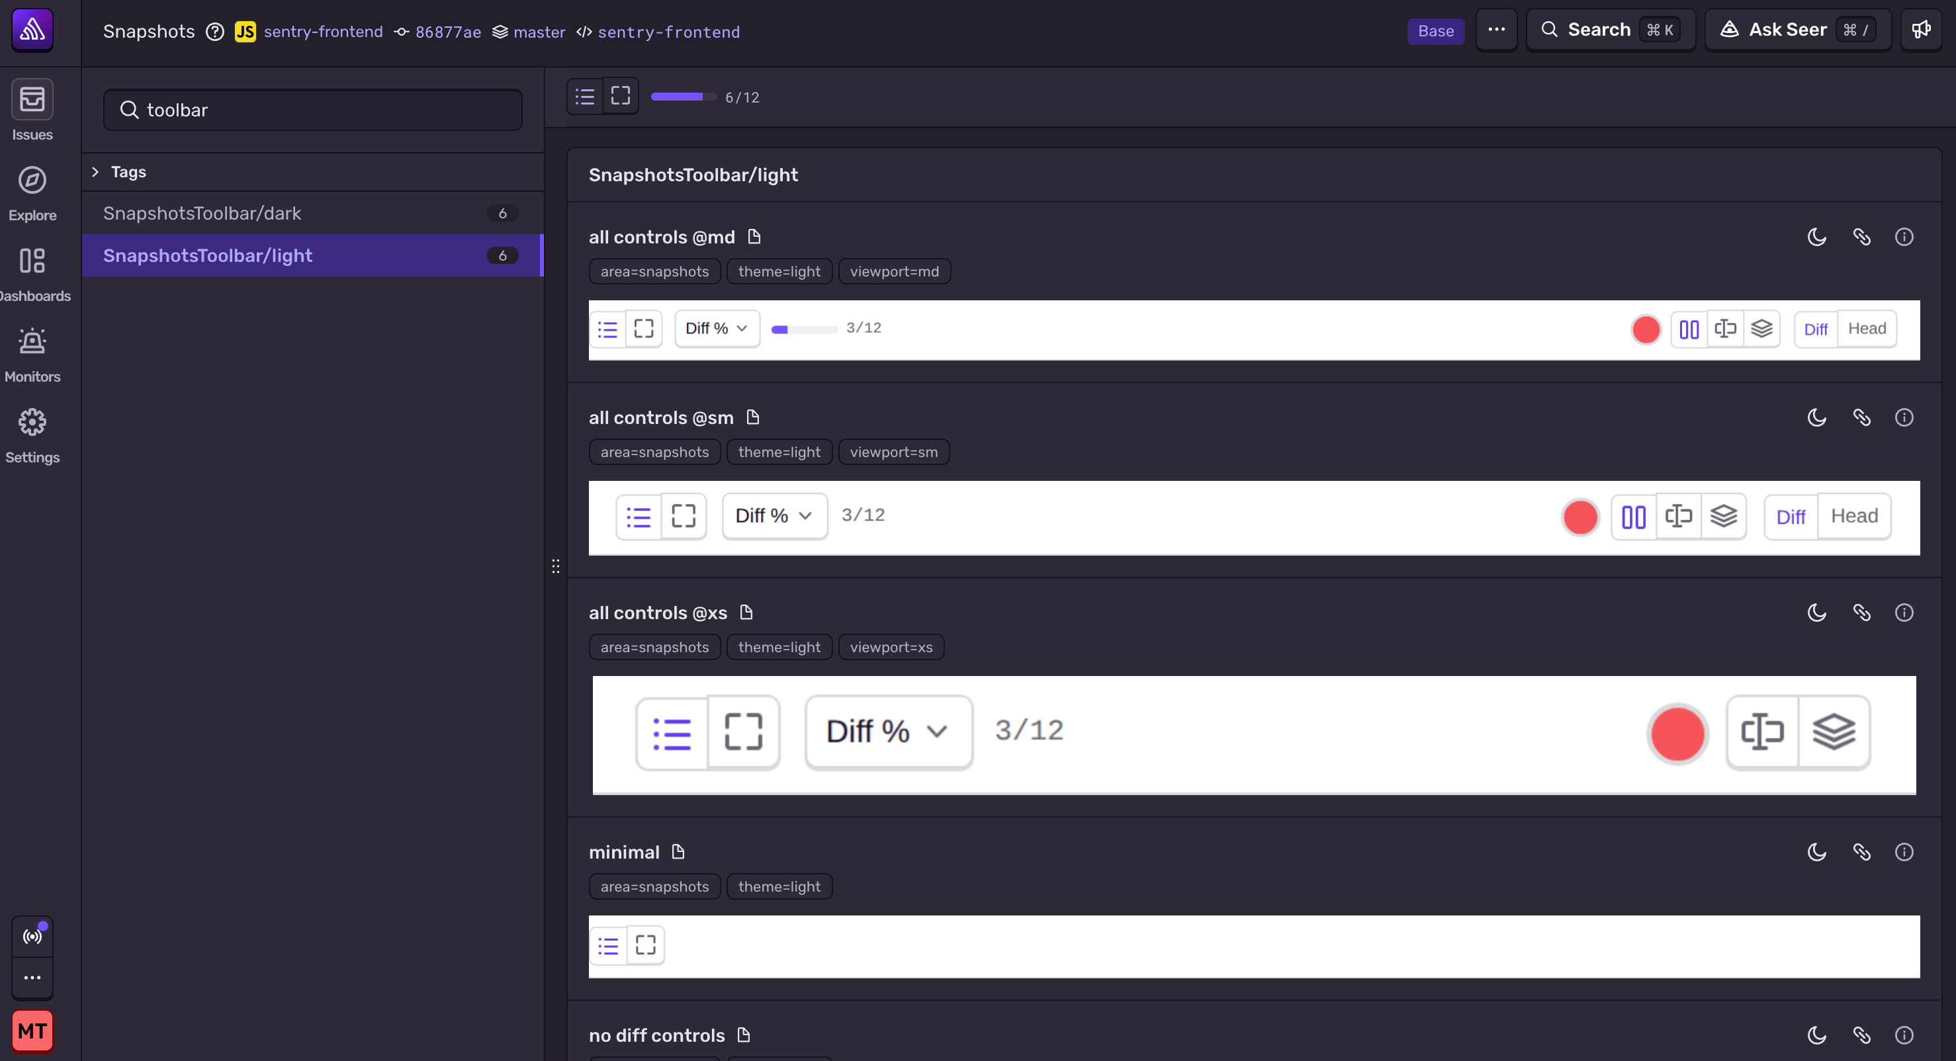Screen dimensions: 1956x1061
Task: Select onion layers icon in @md snapshot
Action: [x=1761, y=329]
